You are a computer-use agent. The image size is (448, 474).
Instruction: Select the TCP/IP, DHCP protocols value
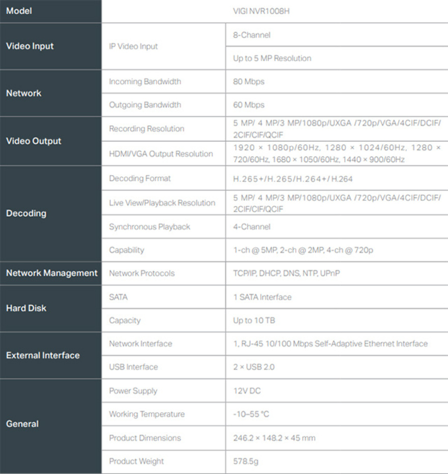click(287, 273)
